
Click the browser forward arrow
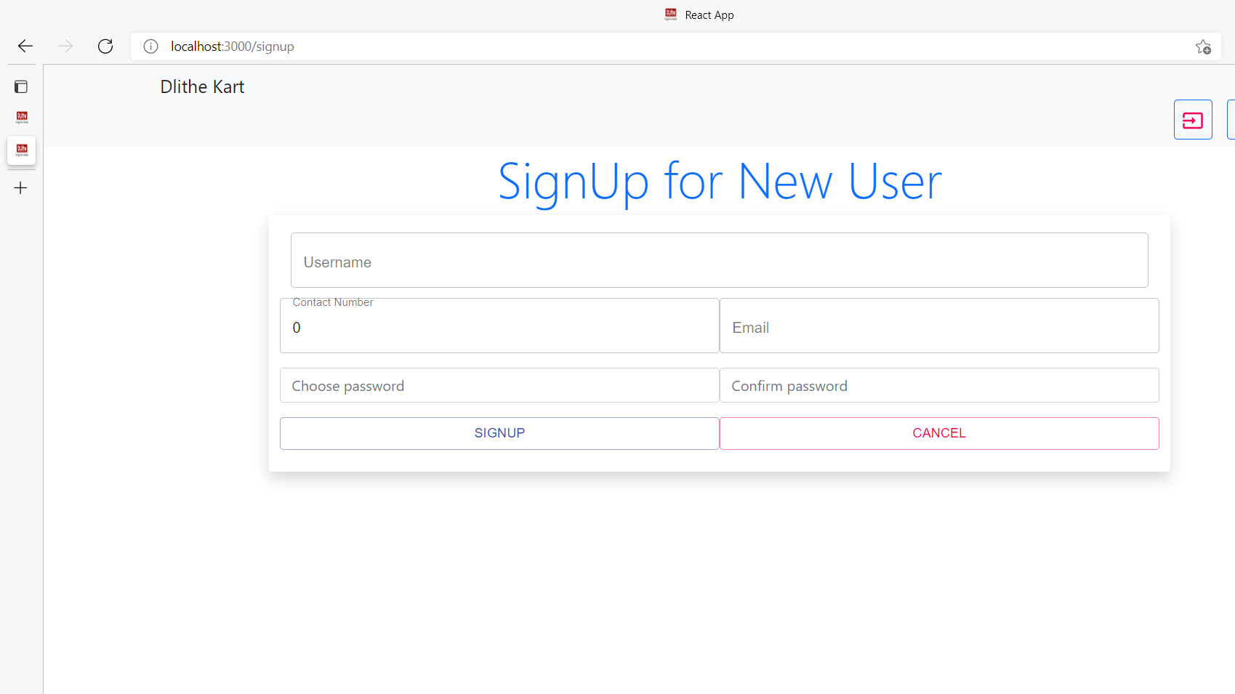tap(65, 46)
